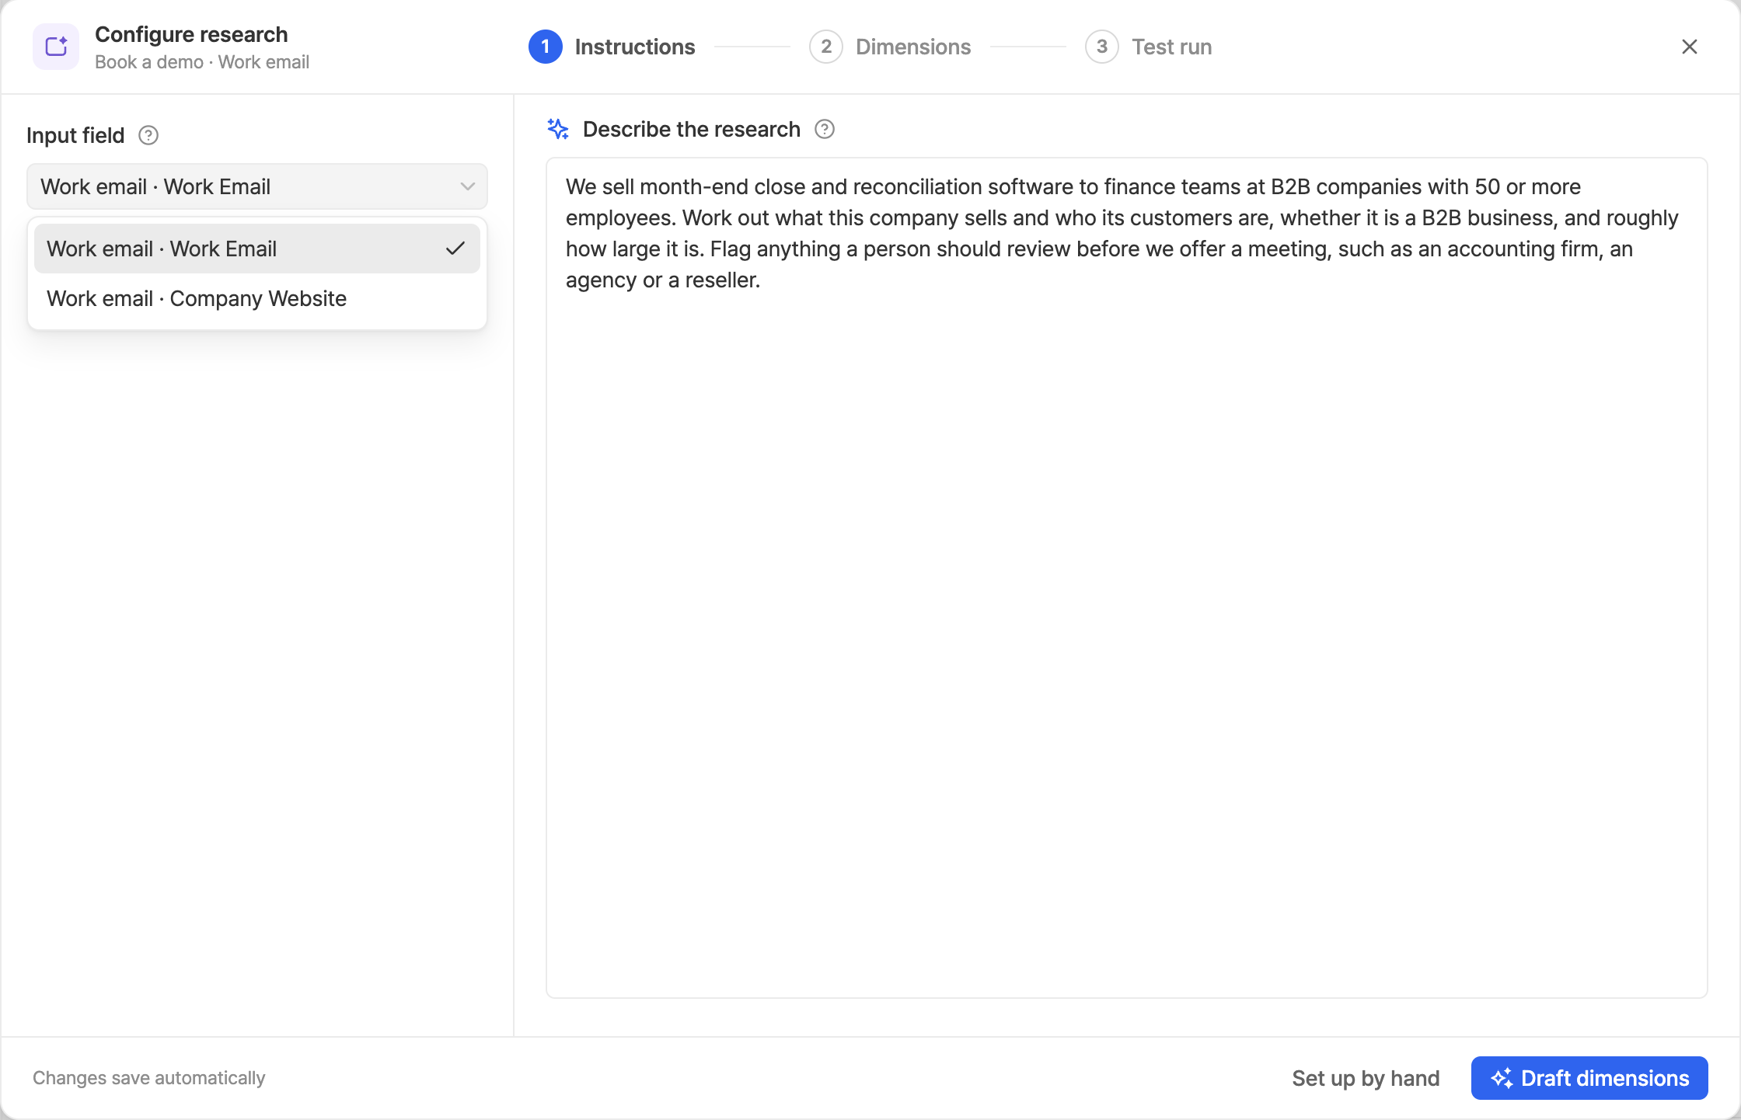Select Work email · Work Email option

point(257,249)
